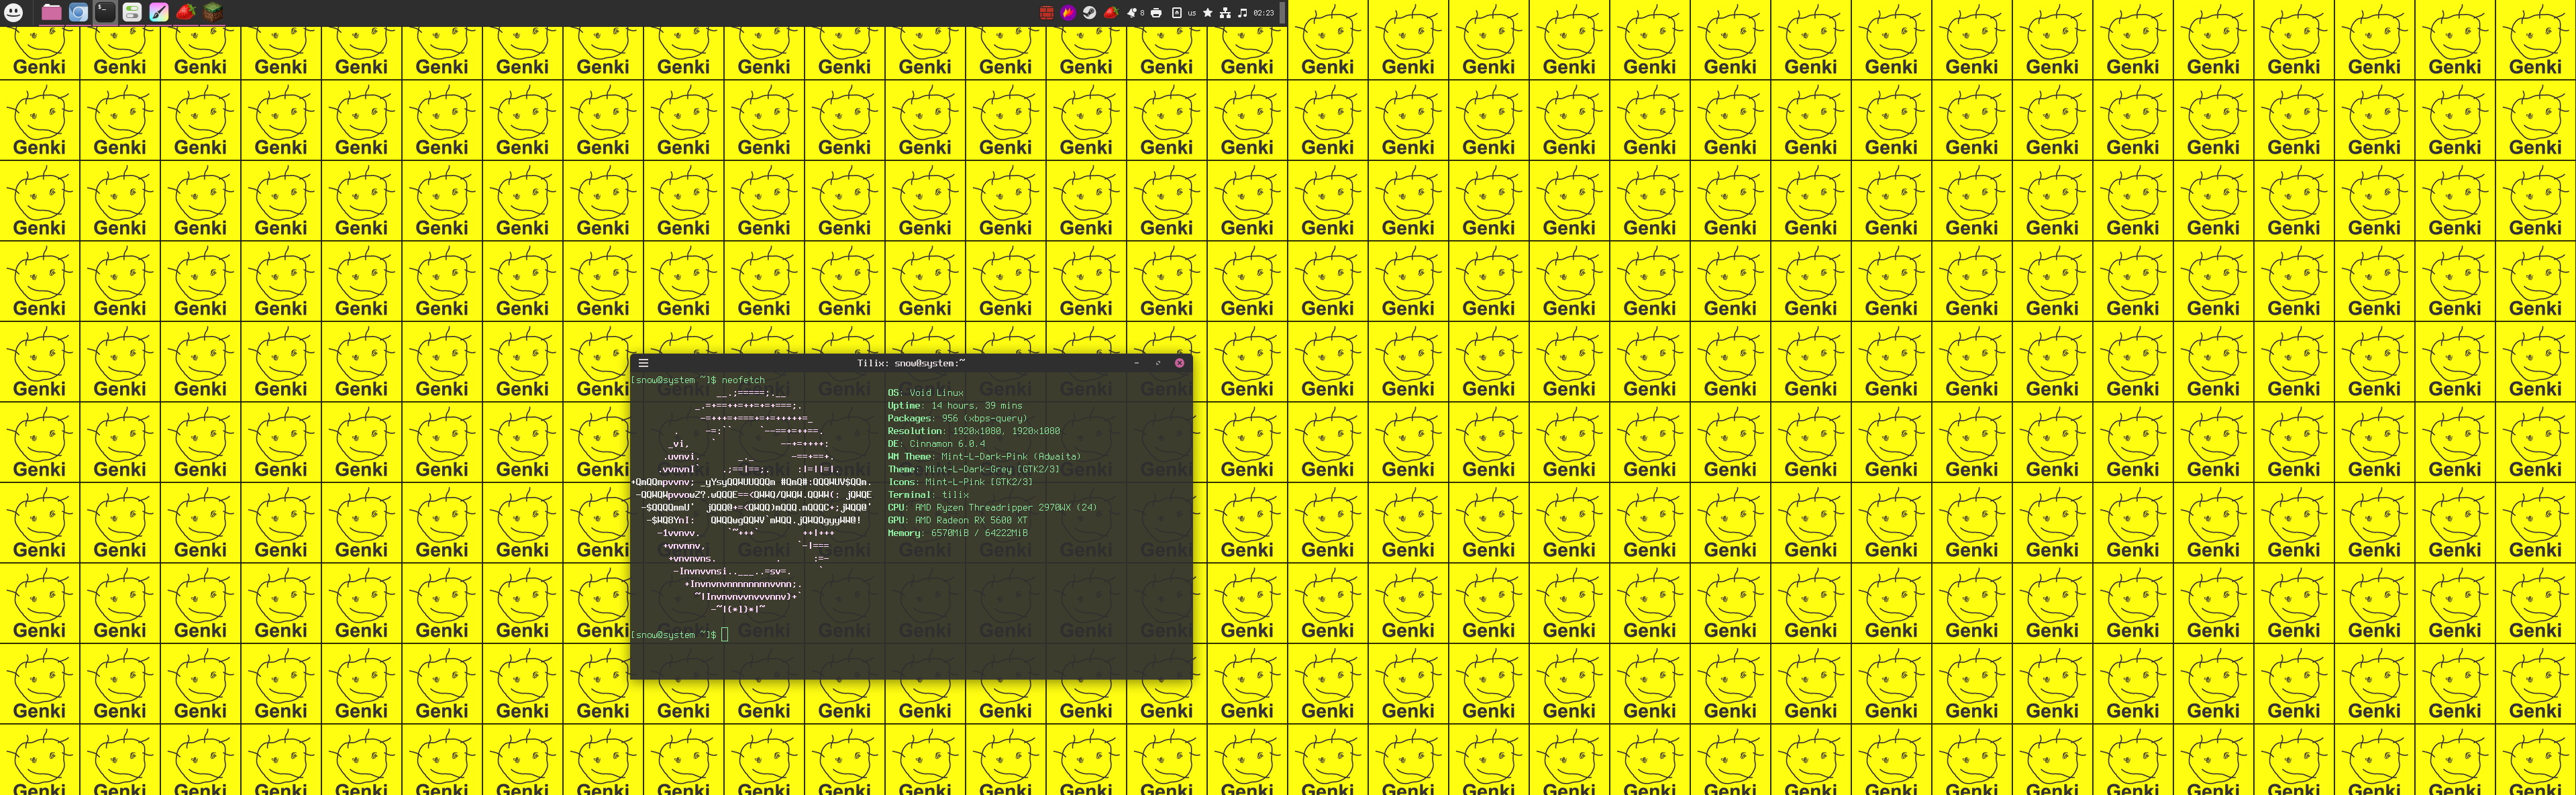Maximize the Tilix terminal window
Screen dimensions: 2576x795
click(x=1158, y=363)
